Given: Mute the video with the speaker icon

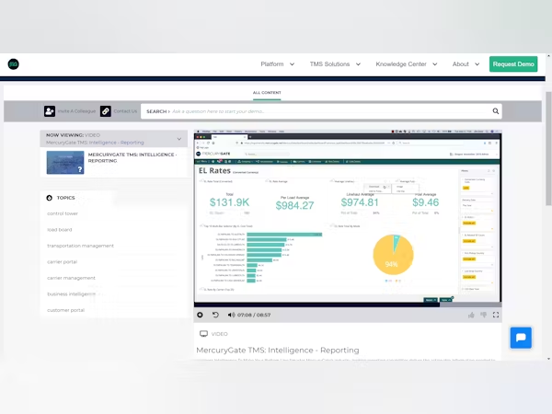Looking at the screenshot, I should tap(231, 315).
